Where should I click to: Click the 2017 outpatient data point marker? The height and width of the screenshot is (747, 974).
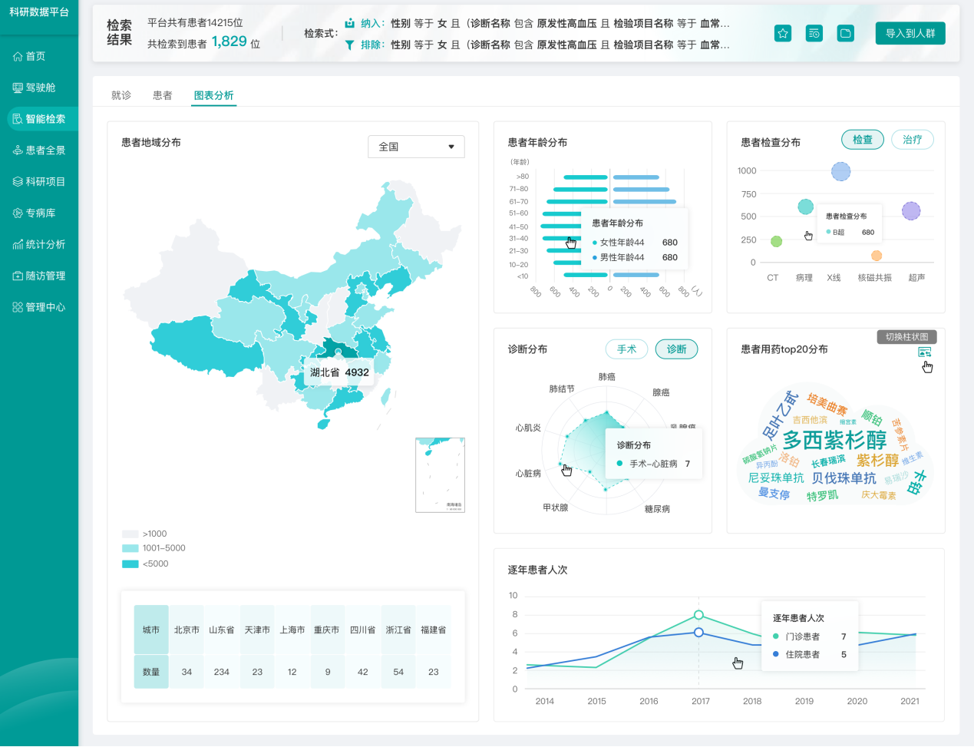pyautogui.click(x=698, y=615)
